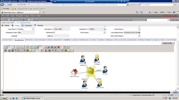Expand the address bar URL dropdown

click(x=128, y=5)
